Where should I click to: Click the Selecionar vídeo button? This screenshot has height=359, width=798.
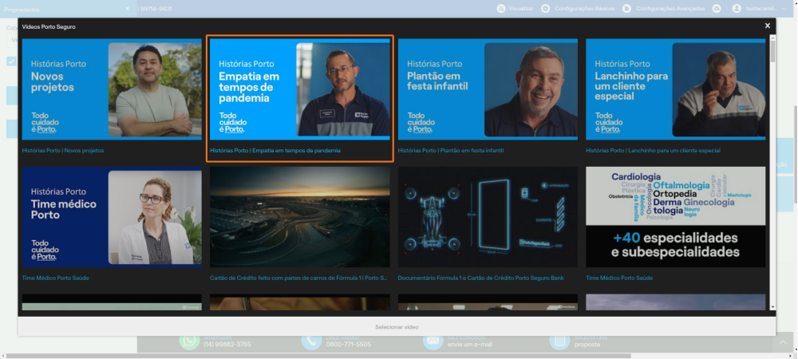point(397,327)
